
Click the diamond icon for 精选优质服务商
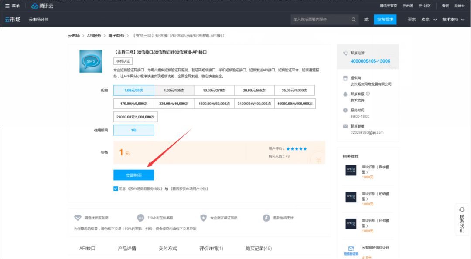point(78,218)
